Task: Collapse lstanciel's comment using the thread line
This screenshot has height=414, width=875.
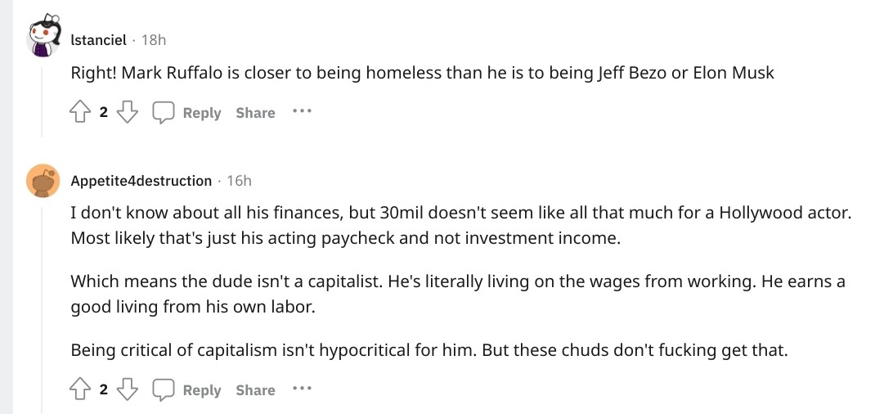Action: 43,98
